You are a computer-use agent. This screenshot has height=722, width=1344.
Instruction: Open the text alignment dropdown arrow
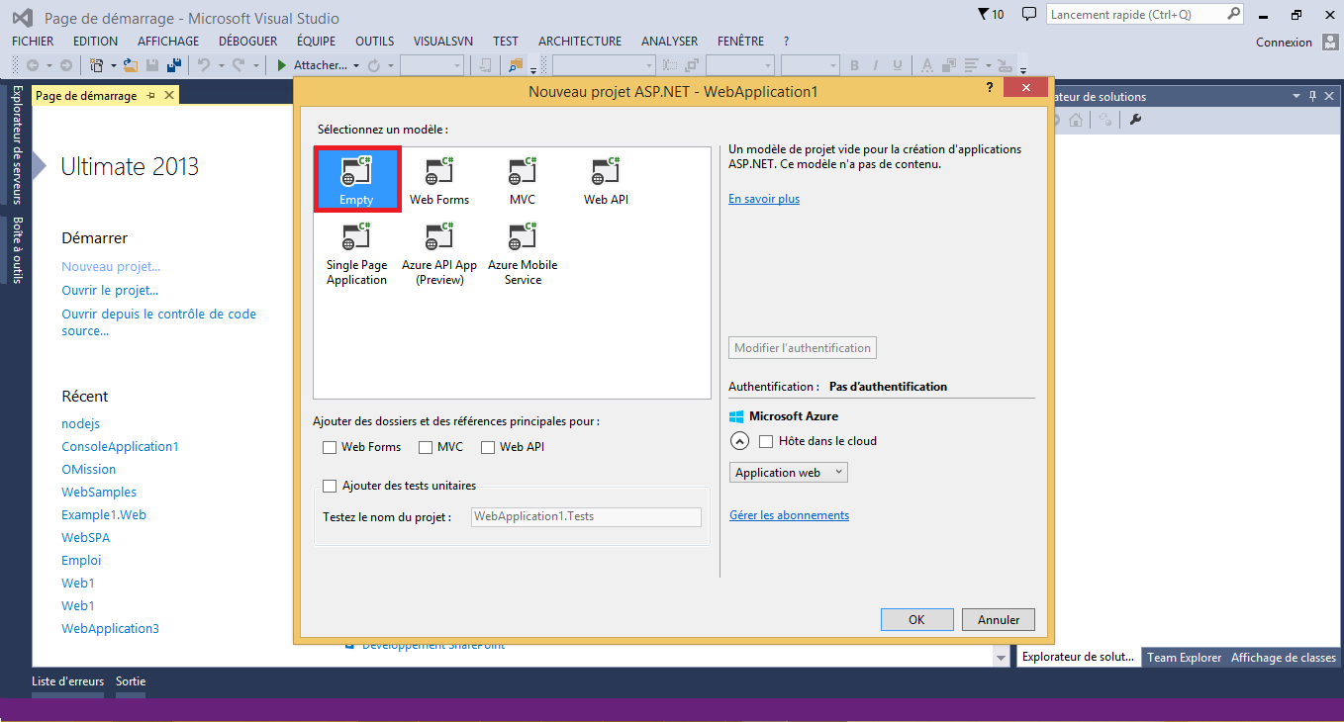coord(988,66)
